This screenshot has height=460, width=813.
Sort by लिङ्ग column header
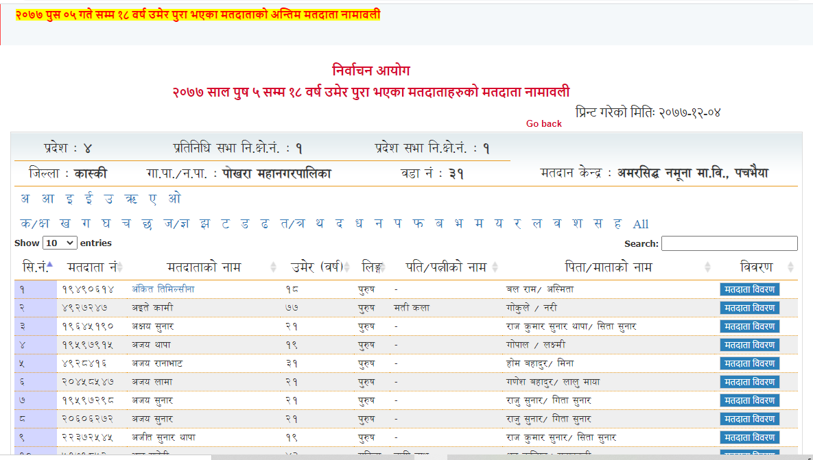point(371,267)
